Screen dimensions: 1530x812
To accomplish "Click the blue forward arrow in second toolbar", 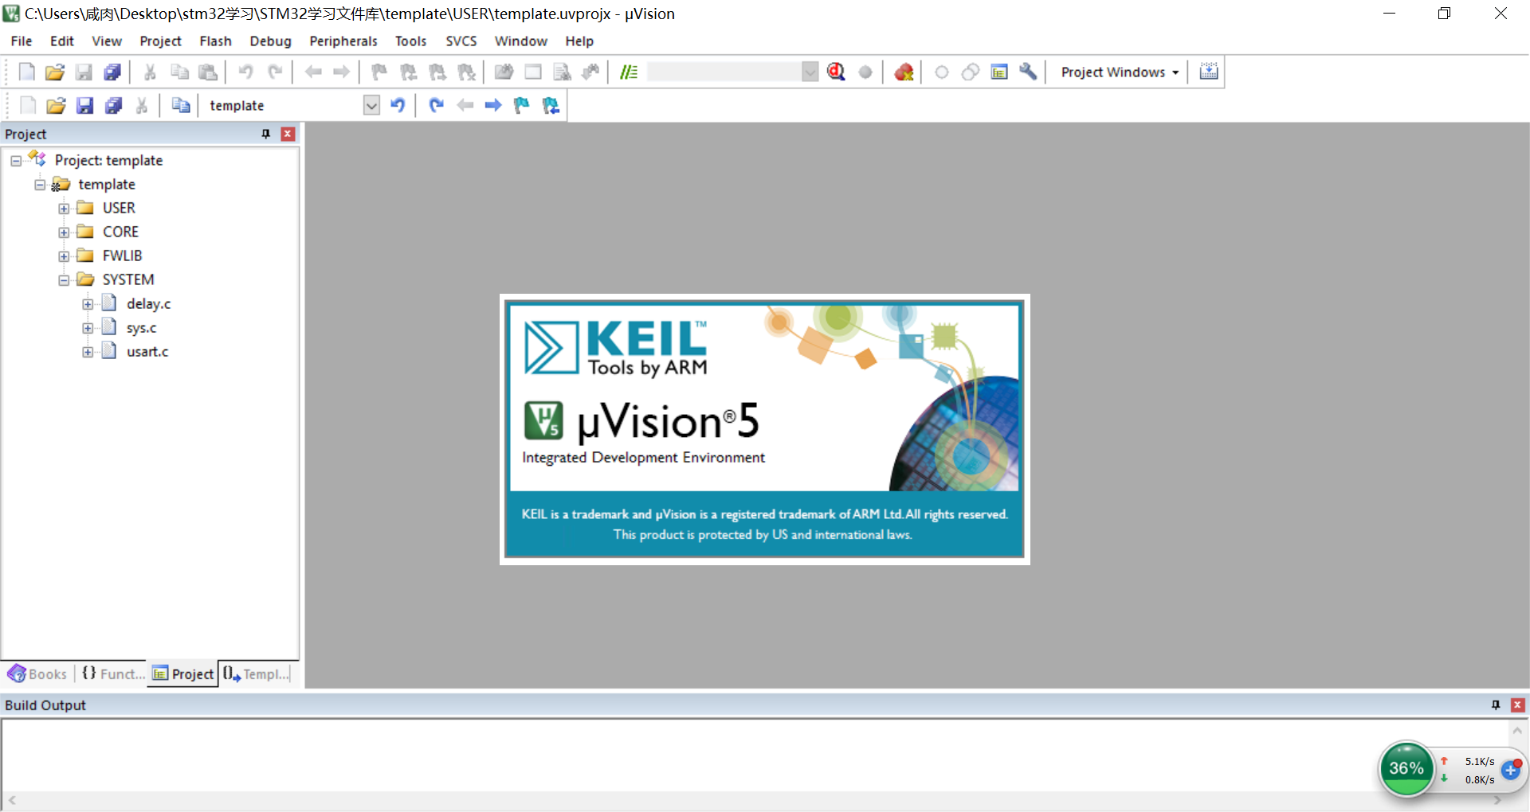I will (x=493, y=105).
